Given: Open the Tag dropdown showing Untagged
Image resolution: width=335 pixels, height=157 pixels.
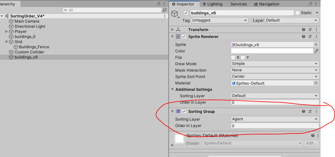Looking at the screenshot, I should click(220, 21).
